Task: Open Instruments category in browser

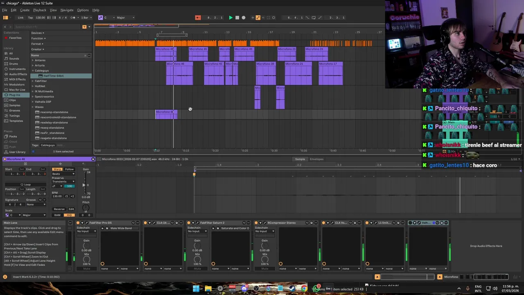Action: tap(17, 69)
